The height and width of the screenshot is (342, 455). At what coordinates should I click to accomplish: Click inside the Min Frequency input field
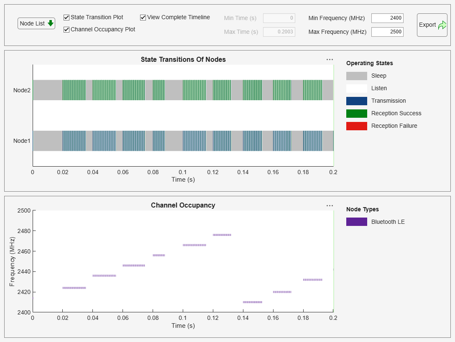(387, 18)
